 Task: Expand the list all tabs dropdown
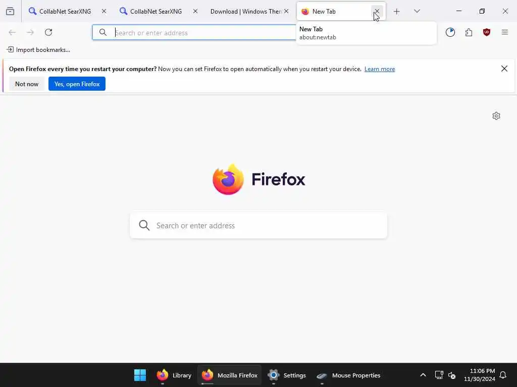[x=417, y=12]
